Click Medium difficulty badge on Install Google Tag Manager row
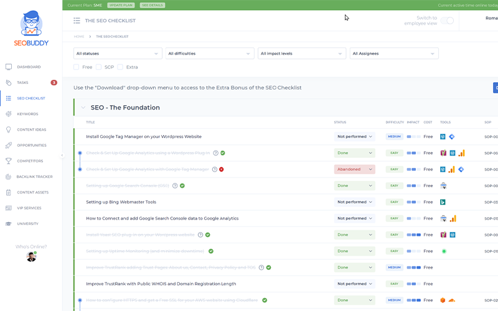This screenshot has height=311, width=498. pos(395,136)
